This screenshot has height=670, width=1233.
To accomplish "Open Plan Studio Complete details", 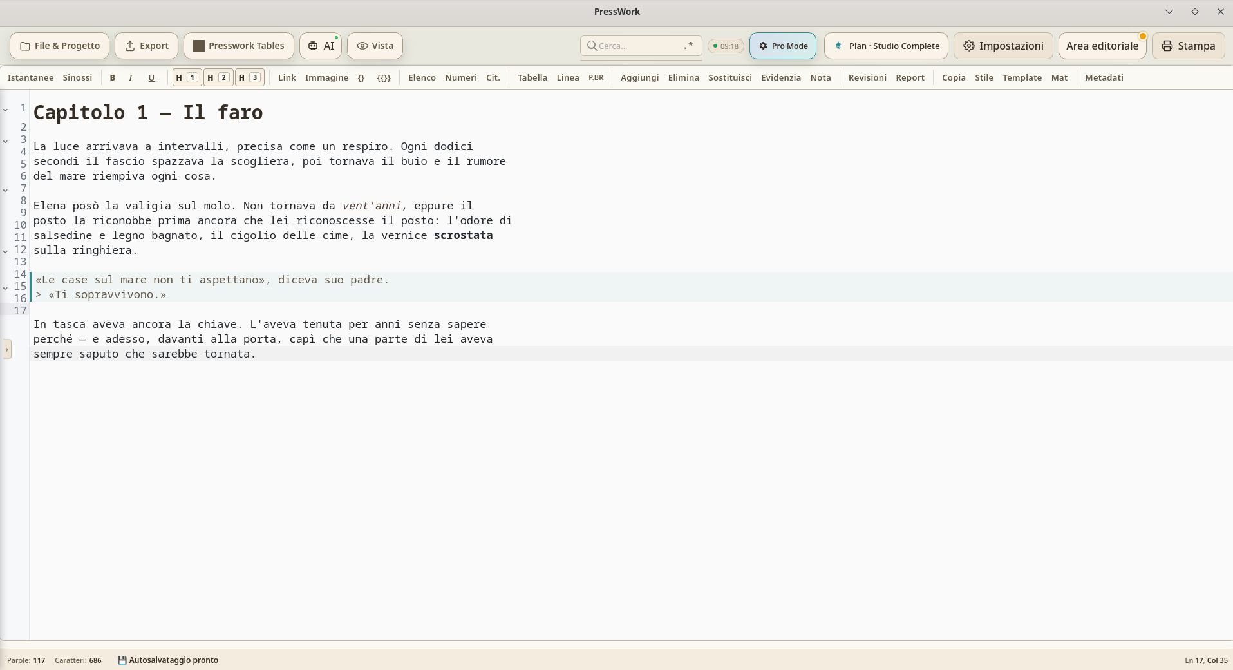I will 886,46.
